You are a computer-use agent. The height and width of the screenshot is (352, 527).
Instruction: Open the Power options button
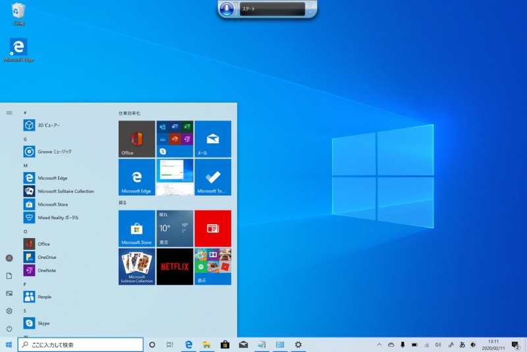[9, 328]
